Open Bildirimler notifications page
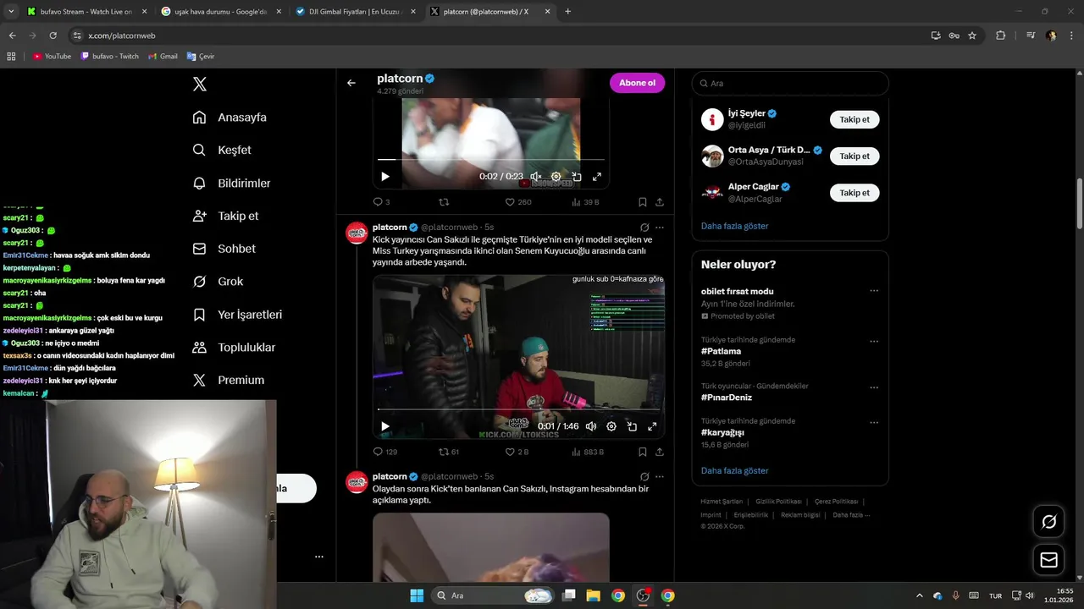Screen dimensions: 1084x609 point(231,183)
